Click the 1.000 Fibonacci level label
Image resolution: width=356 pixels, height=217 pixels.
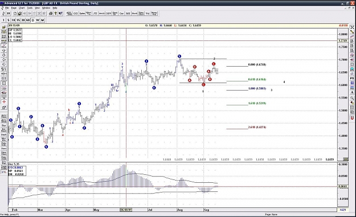(257, 88)
